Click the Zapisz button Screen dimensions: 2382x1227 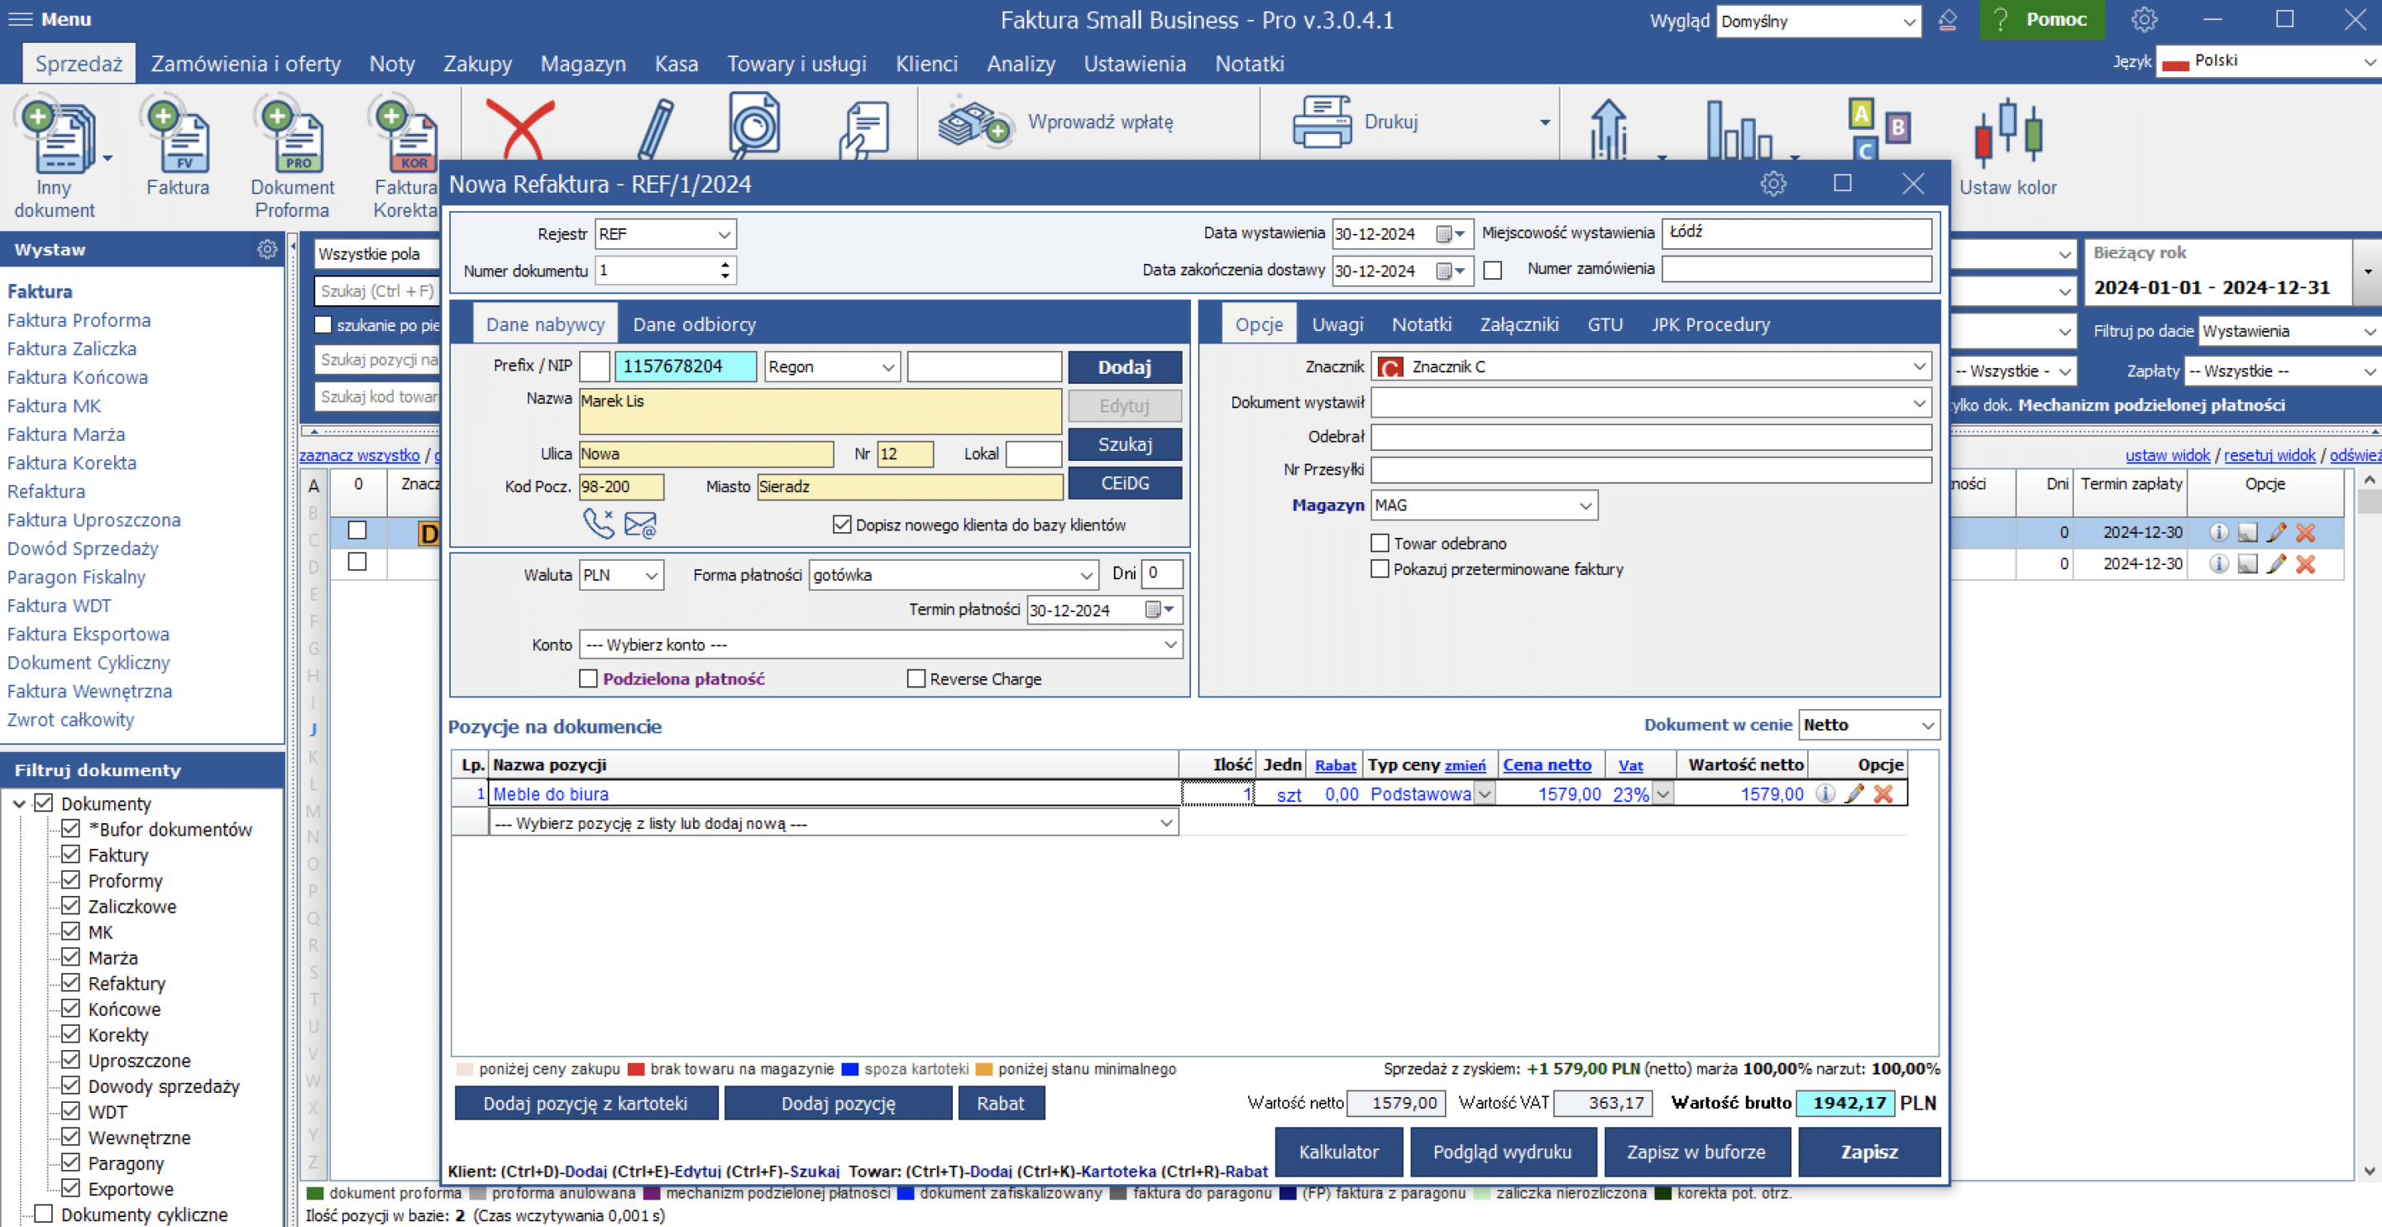1869,1153
